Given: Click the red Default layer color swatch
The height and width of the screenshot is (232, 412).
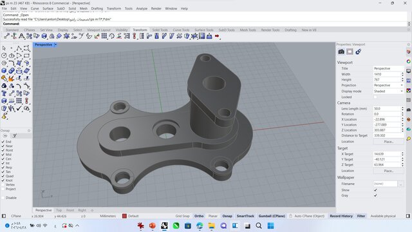Looking at the screenshot, I should click(124, 216).
